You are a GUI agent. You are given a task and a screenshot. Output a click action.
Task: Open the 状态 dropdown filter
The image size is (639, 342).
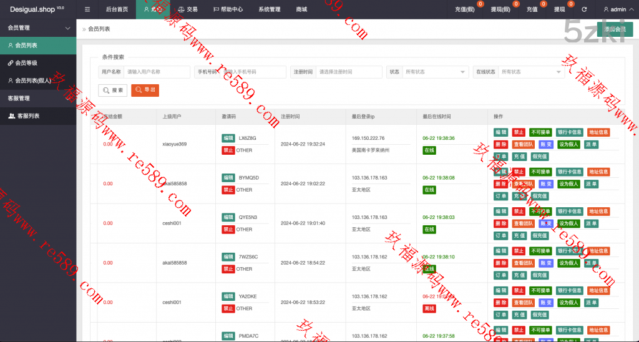coord(434,72)
